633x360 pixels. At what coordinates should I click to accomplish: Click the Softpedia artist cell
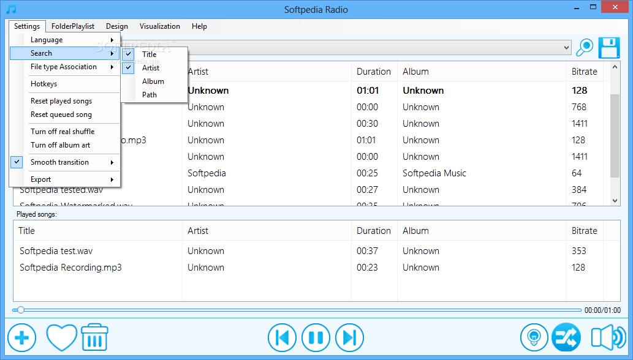click(x=207, y=173)
